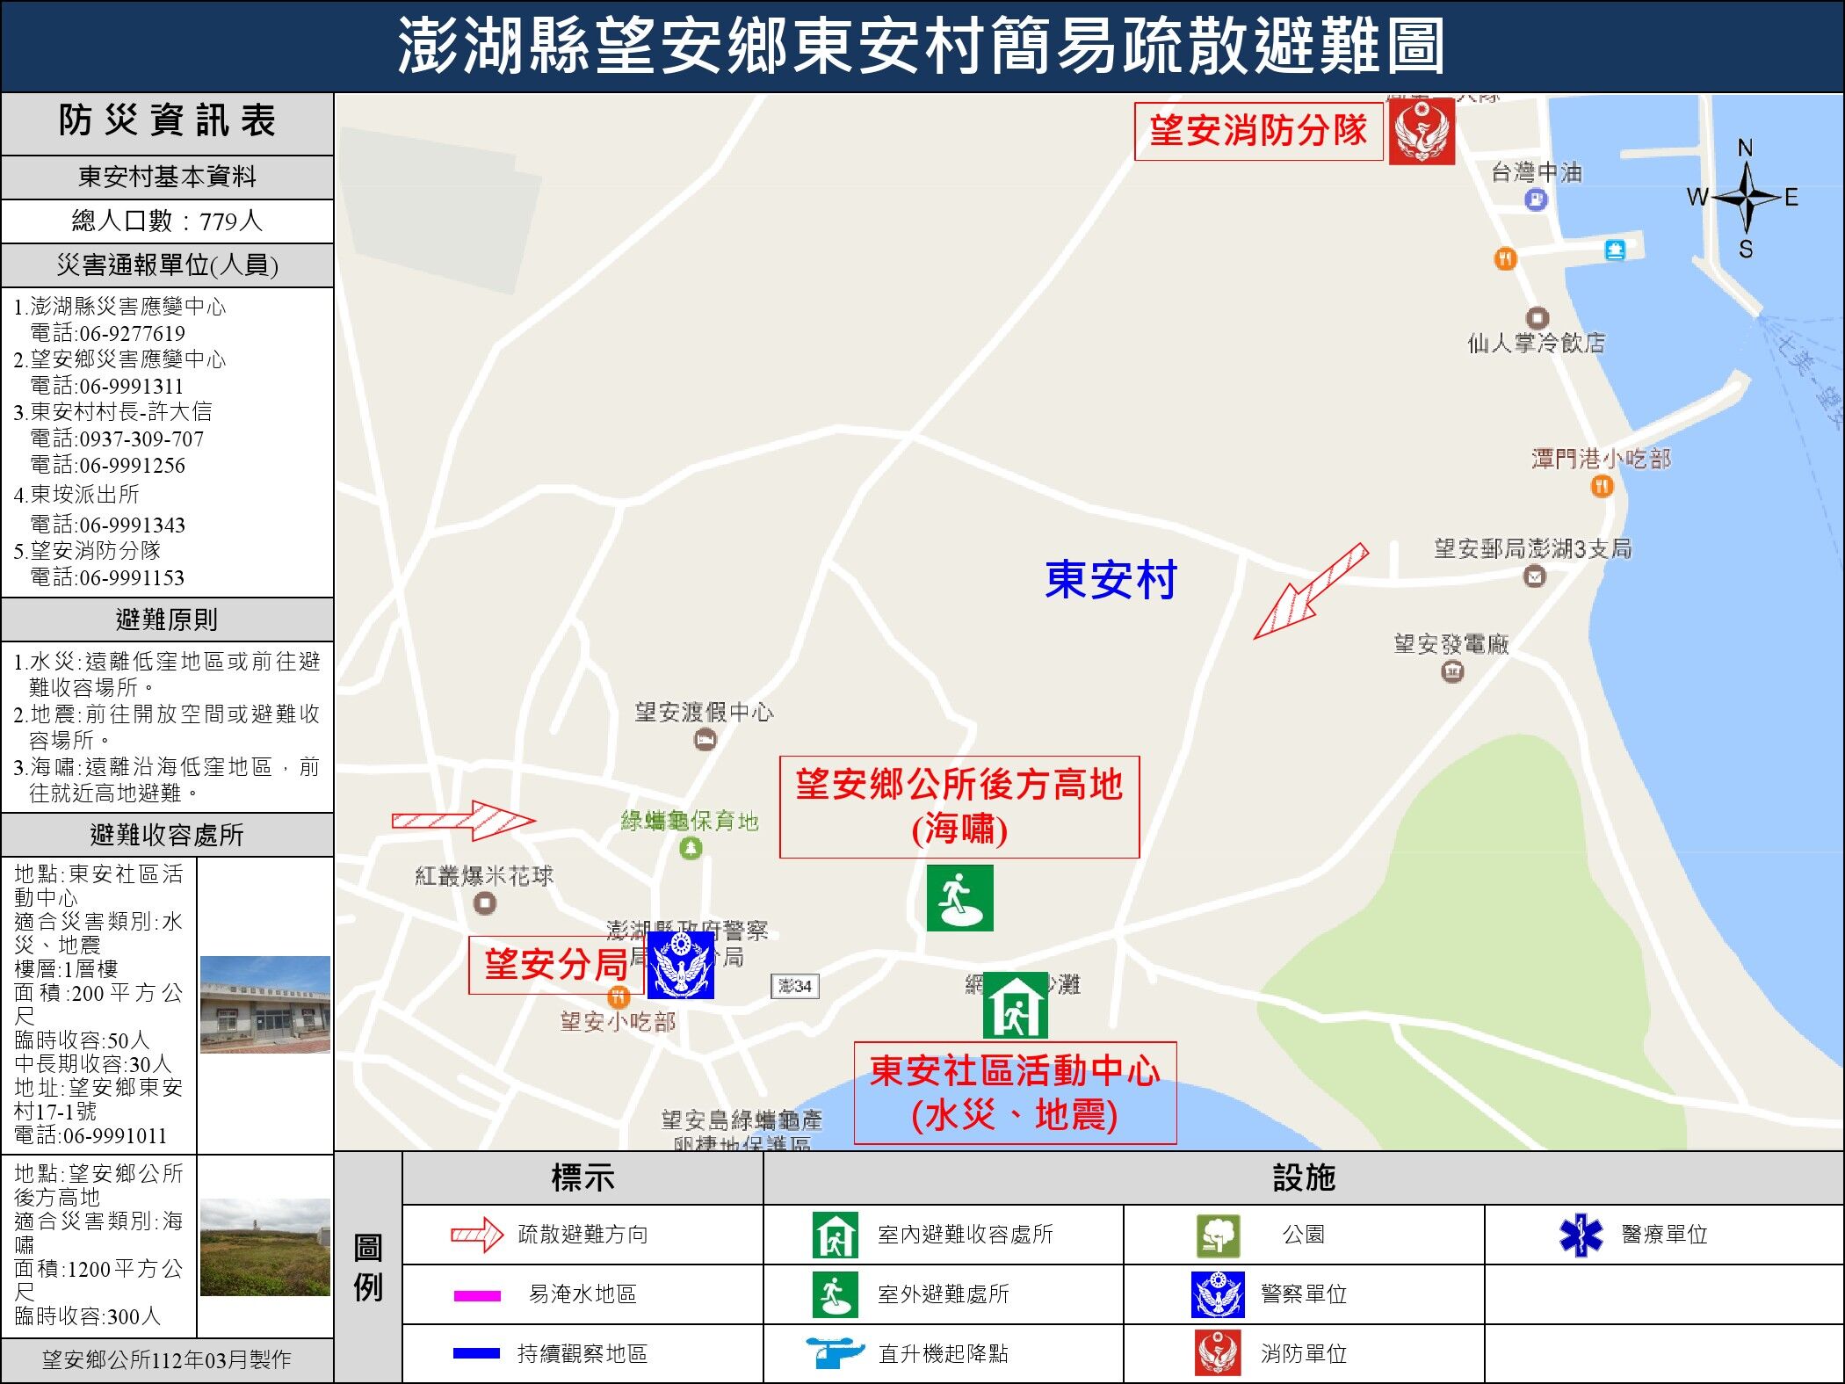This screenshot has width=1845, height=1384.
Task: Click the north compass rose icon
Action: pyautogui.click(x=1745, y=198)
